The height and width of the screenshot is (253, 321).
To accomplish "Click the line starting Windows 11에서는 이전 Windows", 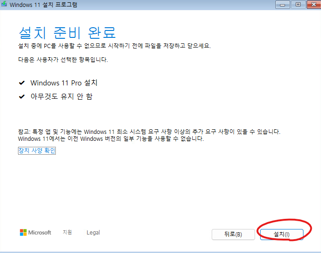I will 111,139.
